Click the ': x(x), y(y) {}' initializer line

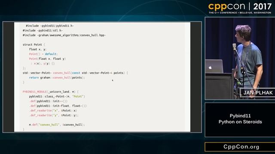pyautogui.click(x=43, y=63)
